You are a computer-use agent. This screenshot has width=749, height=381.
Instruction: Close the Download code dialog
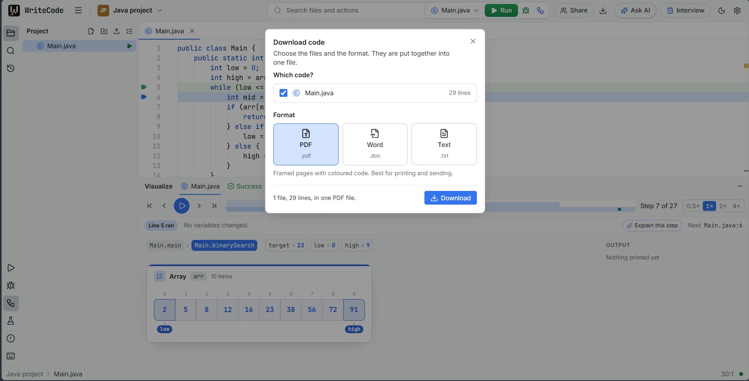coord(473,41)
